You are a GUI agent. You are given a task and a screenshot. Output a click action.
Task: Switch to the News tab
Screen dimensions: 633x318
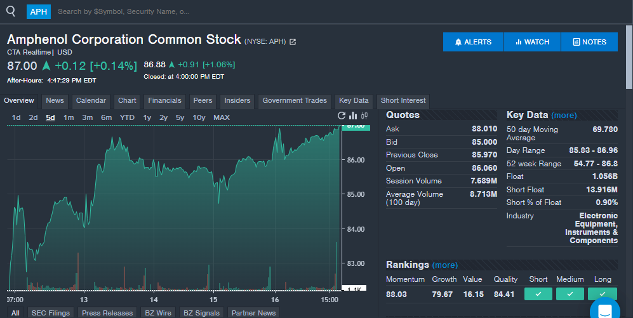point(55,101)
